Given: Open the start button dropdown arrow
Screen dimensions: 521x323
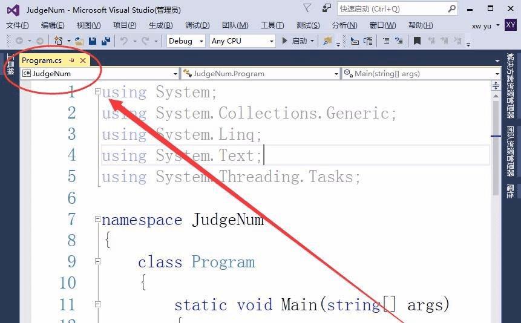Looking at the screenshot, I should tap(312, 41).
